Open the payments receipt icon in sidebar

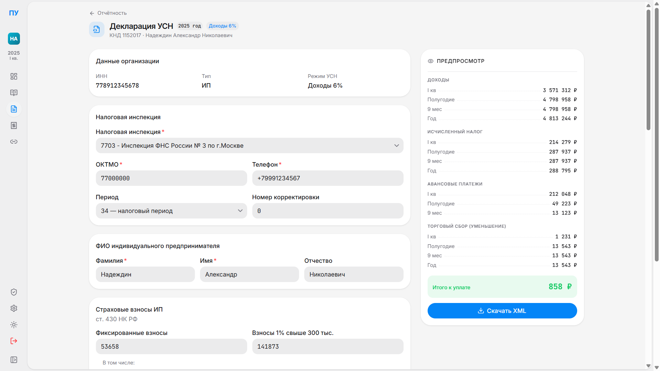coord(14,126)
